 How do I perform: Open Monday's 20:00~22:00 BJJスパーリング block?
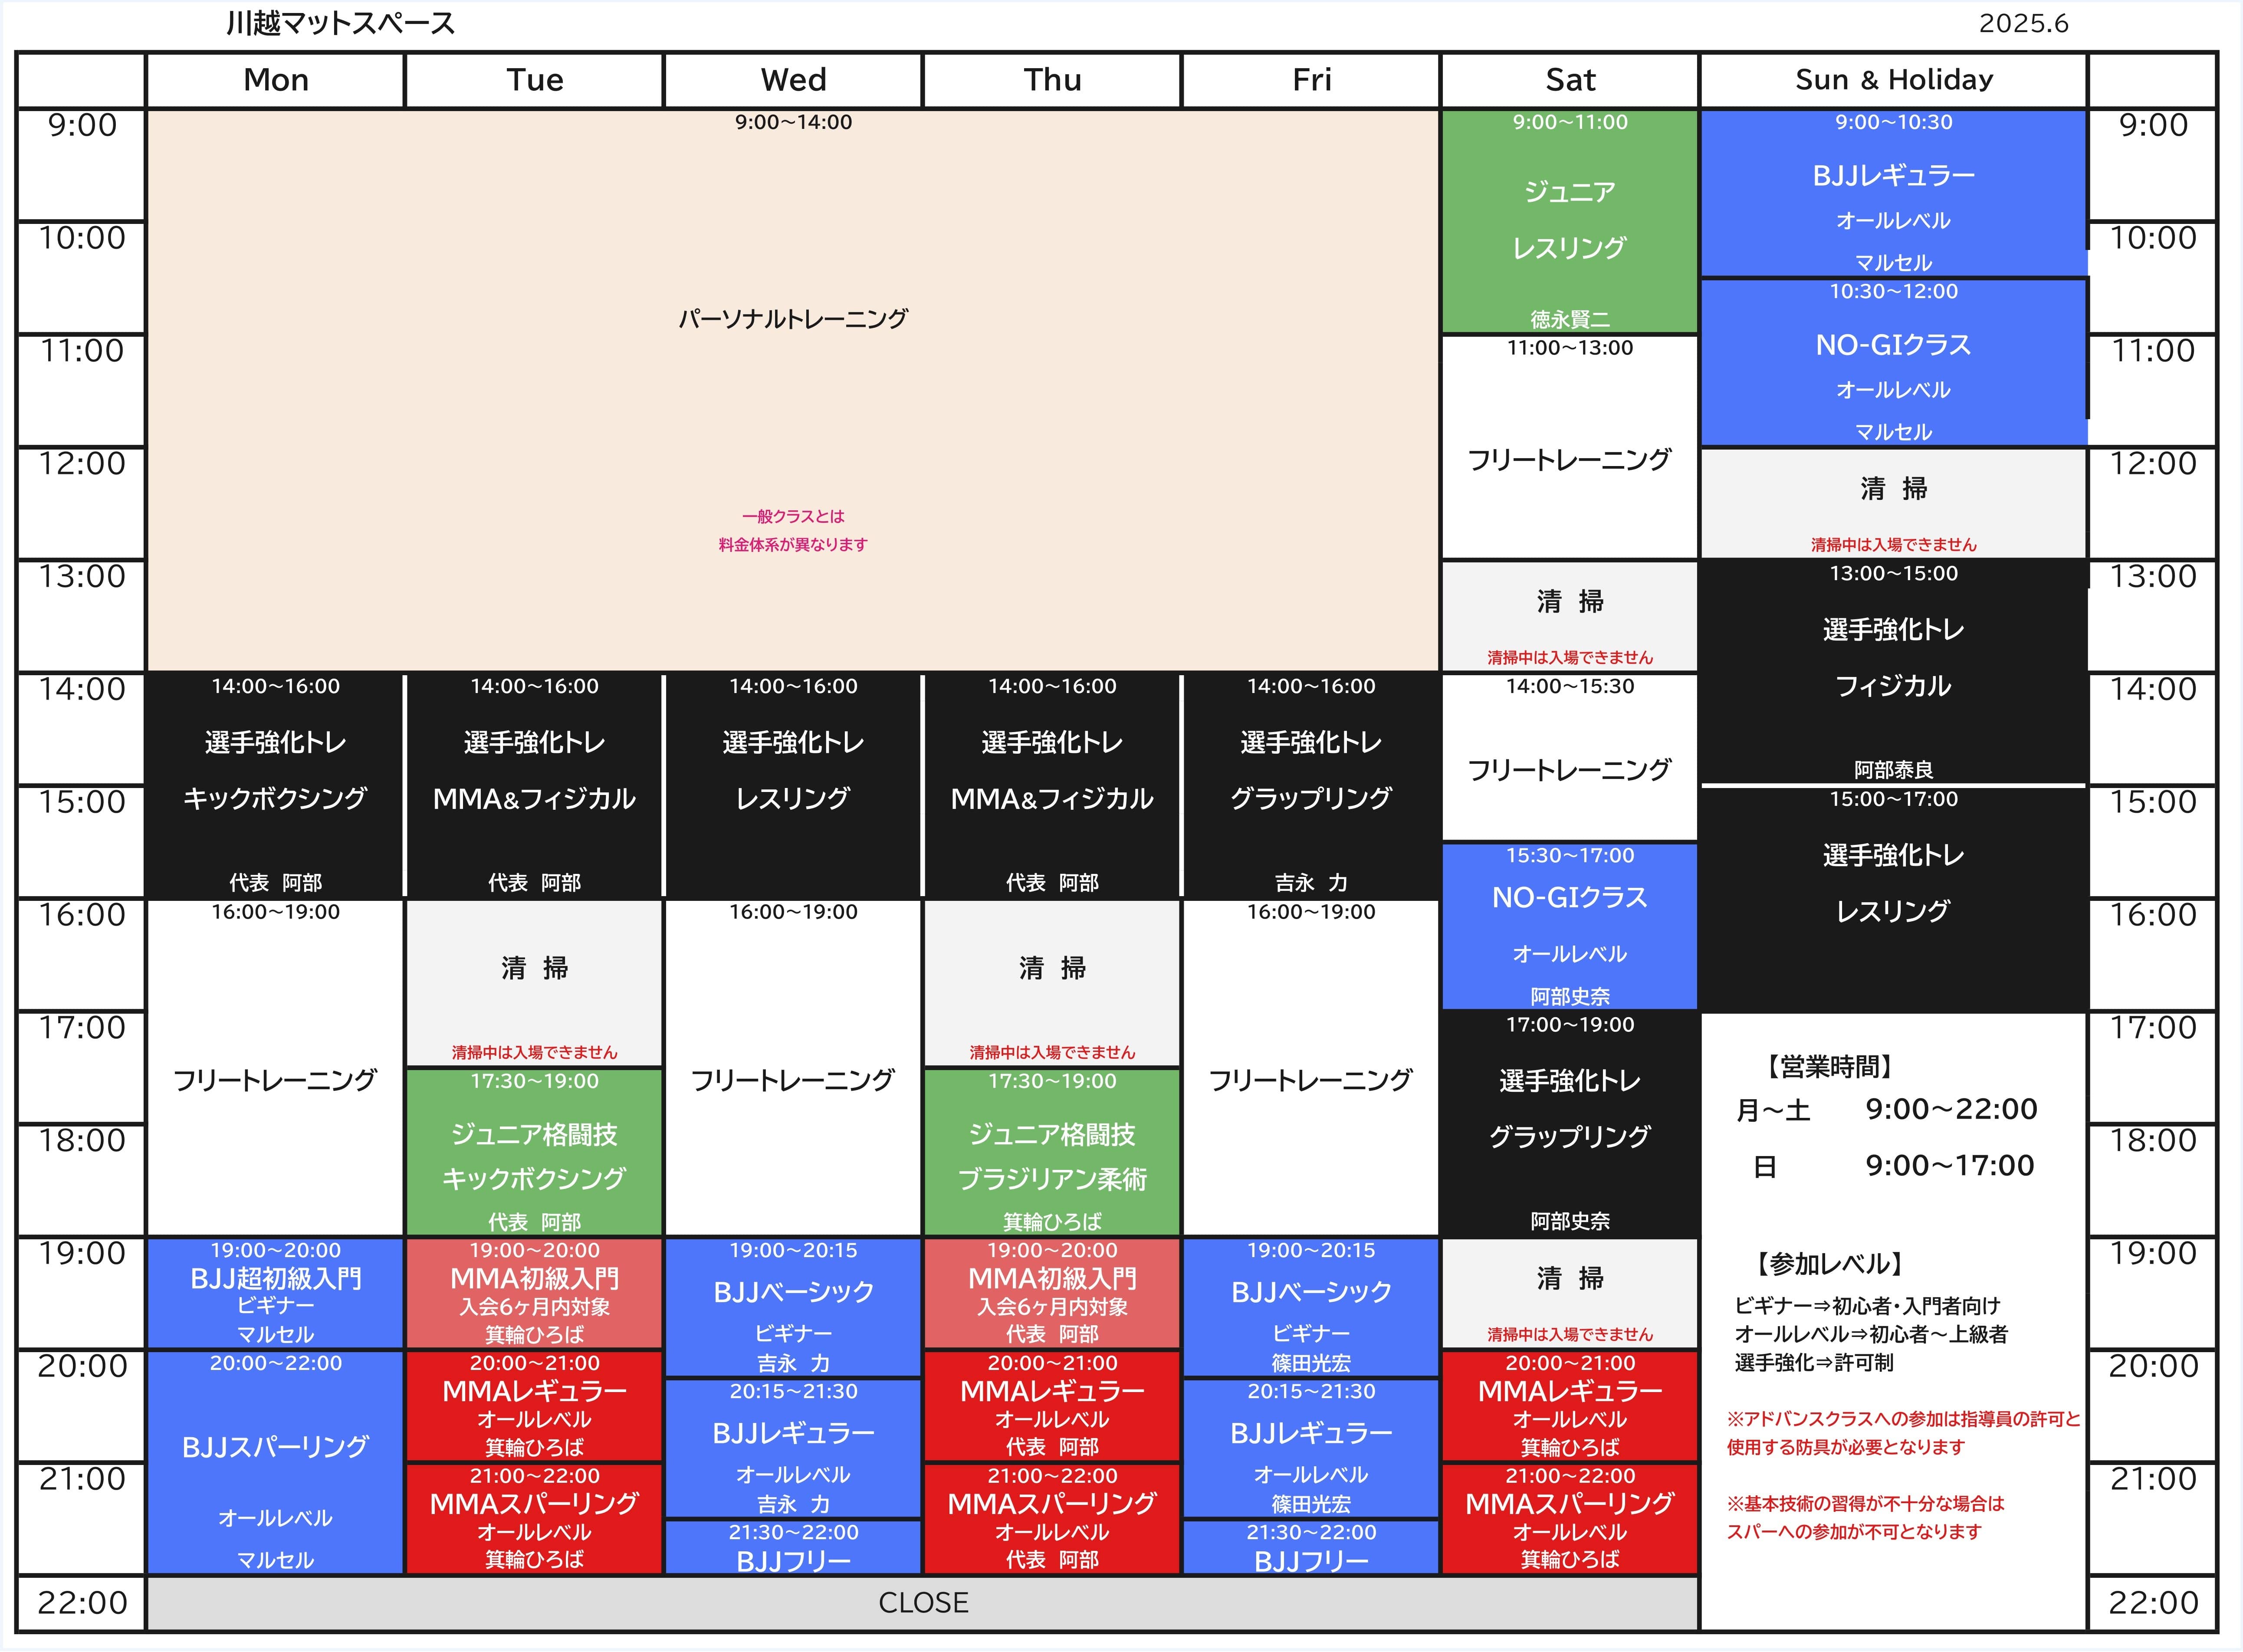(x=275, y=1462)
